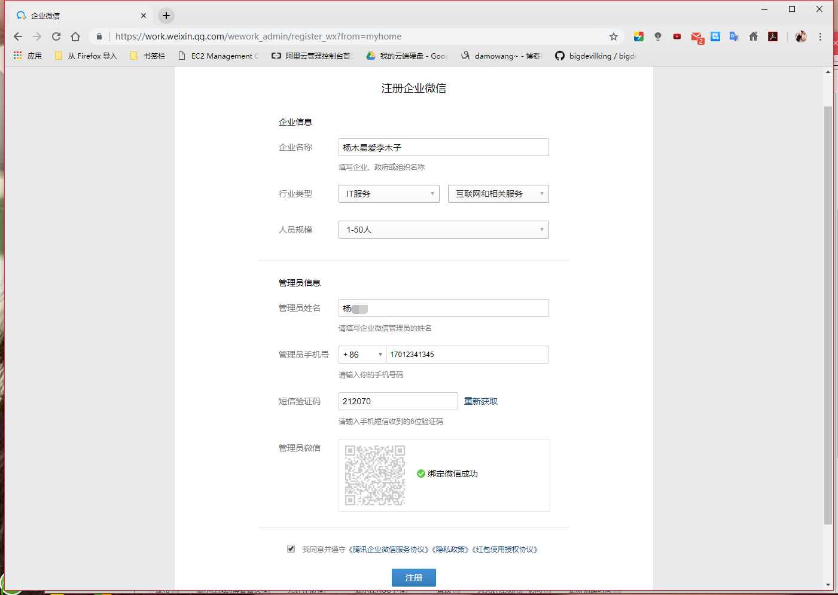Open the 我的云端硬盘 Google Drive bookmark
The width and height of the screenshot is (838, 595).
[407, 56]
